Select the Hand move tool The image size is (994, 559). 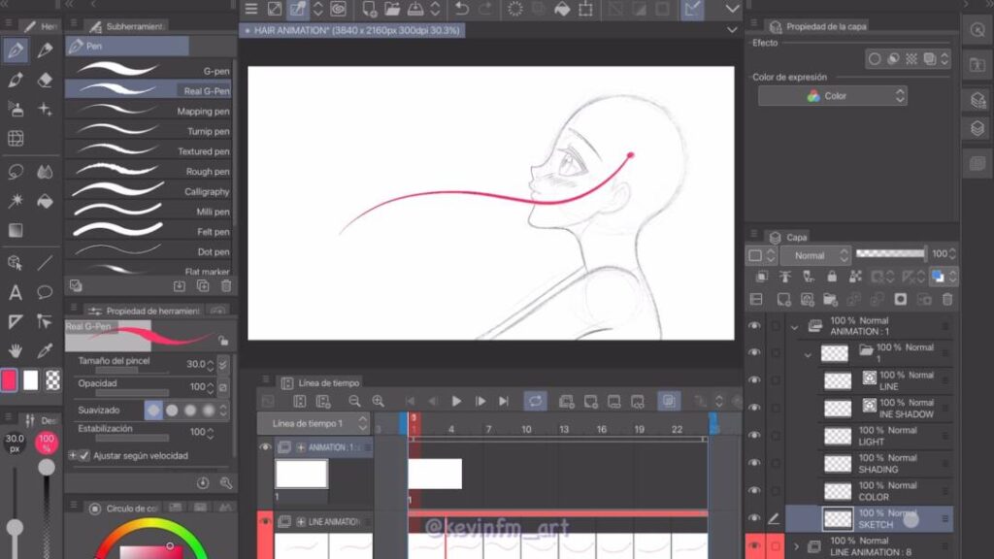[16, 350]
